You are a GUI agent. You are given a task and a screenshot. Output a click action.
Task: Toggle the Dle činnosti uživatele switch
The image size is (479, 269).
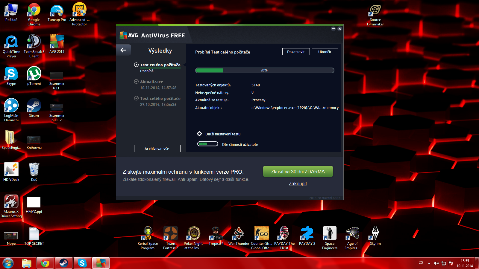click(208, 144)
